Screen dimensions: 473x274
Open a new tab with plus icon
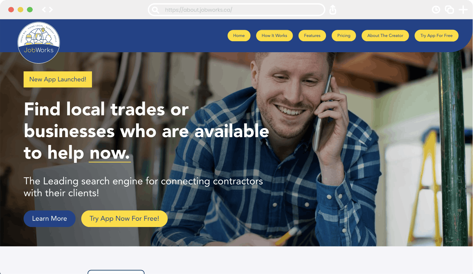(x=463, y=10)
